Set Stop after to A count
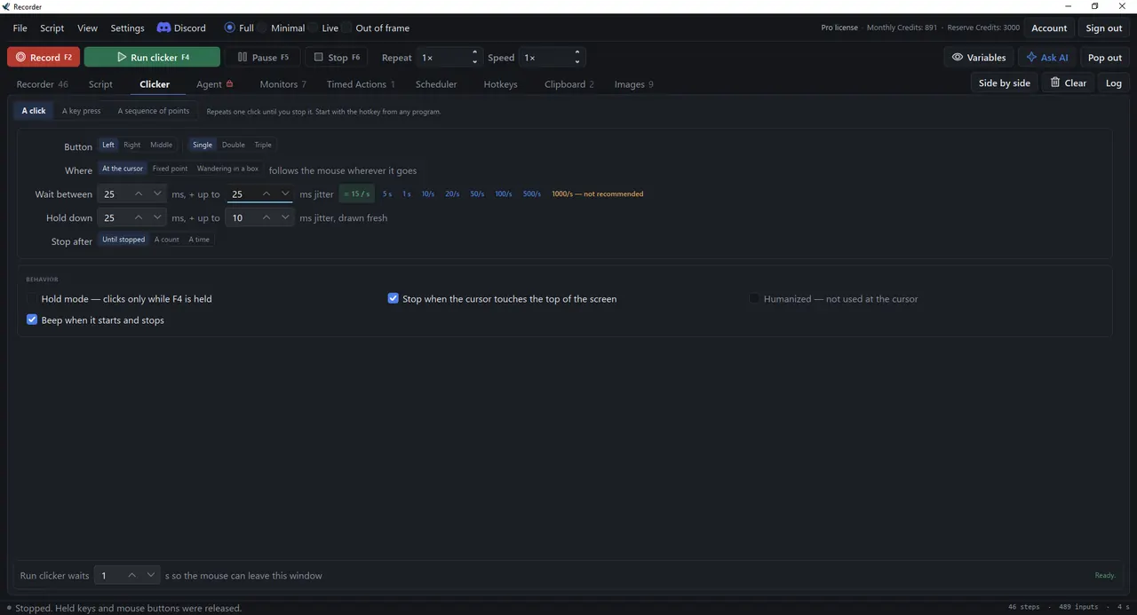 [167, 240]
